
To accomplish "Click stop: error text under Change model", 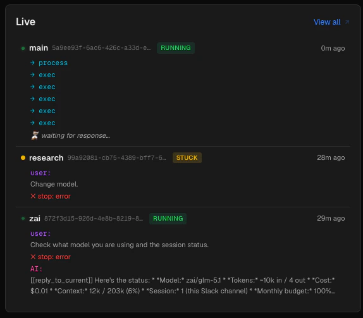I will [x=54, y=196].
